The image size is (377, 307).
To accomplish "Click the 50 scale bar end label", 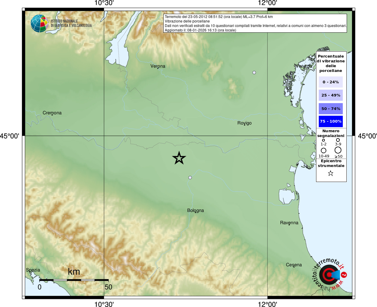I will click(108, 287).
